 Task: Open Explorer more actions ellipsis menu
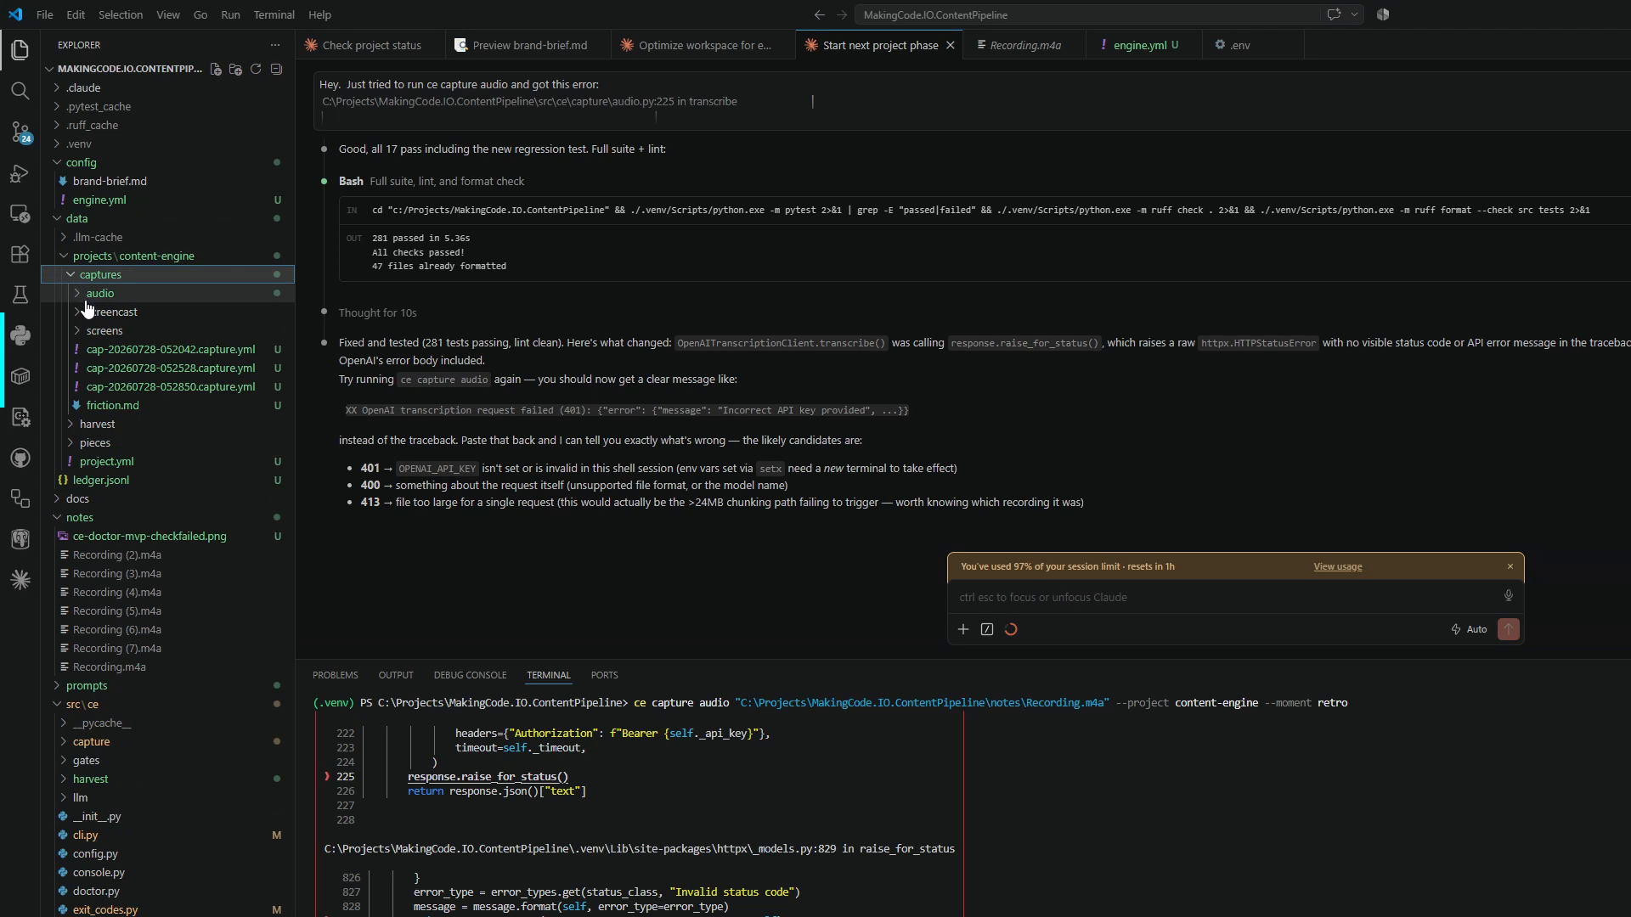pyautogui.click(x=274, y=45)
